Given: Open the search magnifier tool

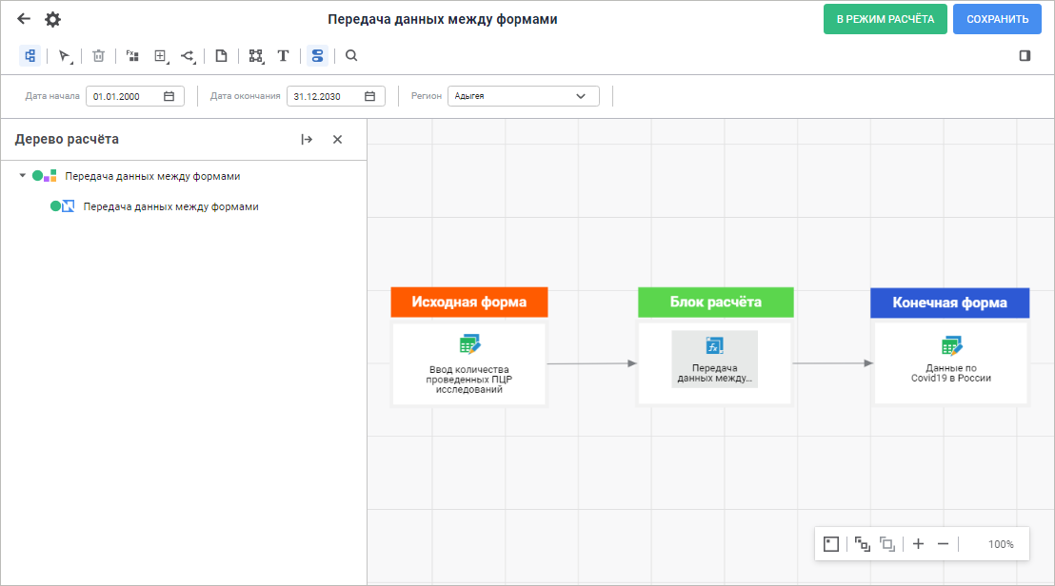Looking at the screenshot, I should (351, 56).
